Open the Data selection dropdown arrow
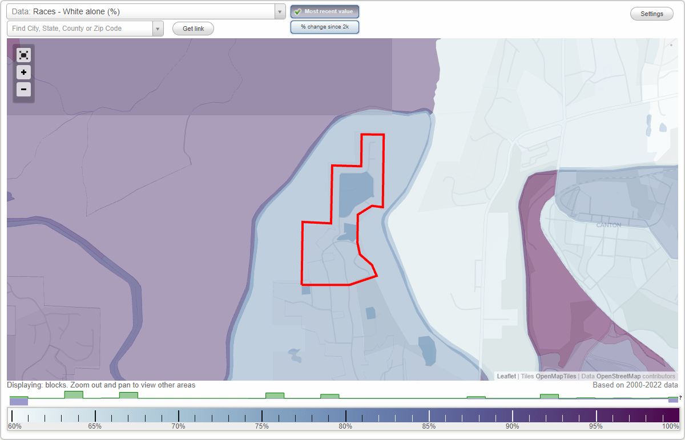Viewport: 685px width, 440px height. tap(280, 11)
